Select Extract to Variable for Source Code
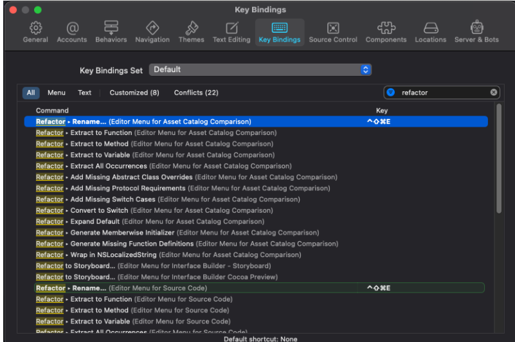515x342 pixels. click(256, 321)
